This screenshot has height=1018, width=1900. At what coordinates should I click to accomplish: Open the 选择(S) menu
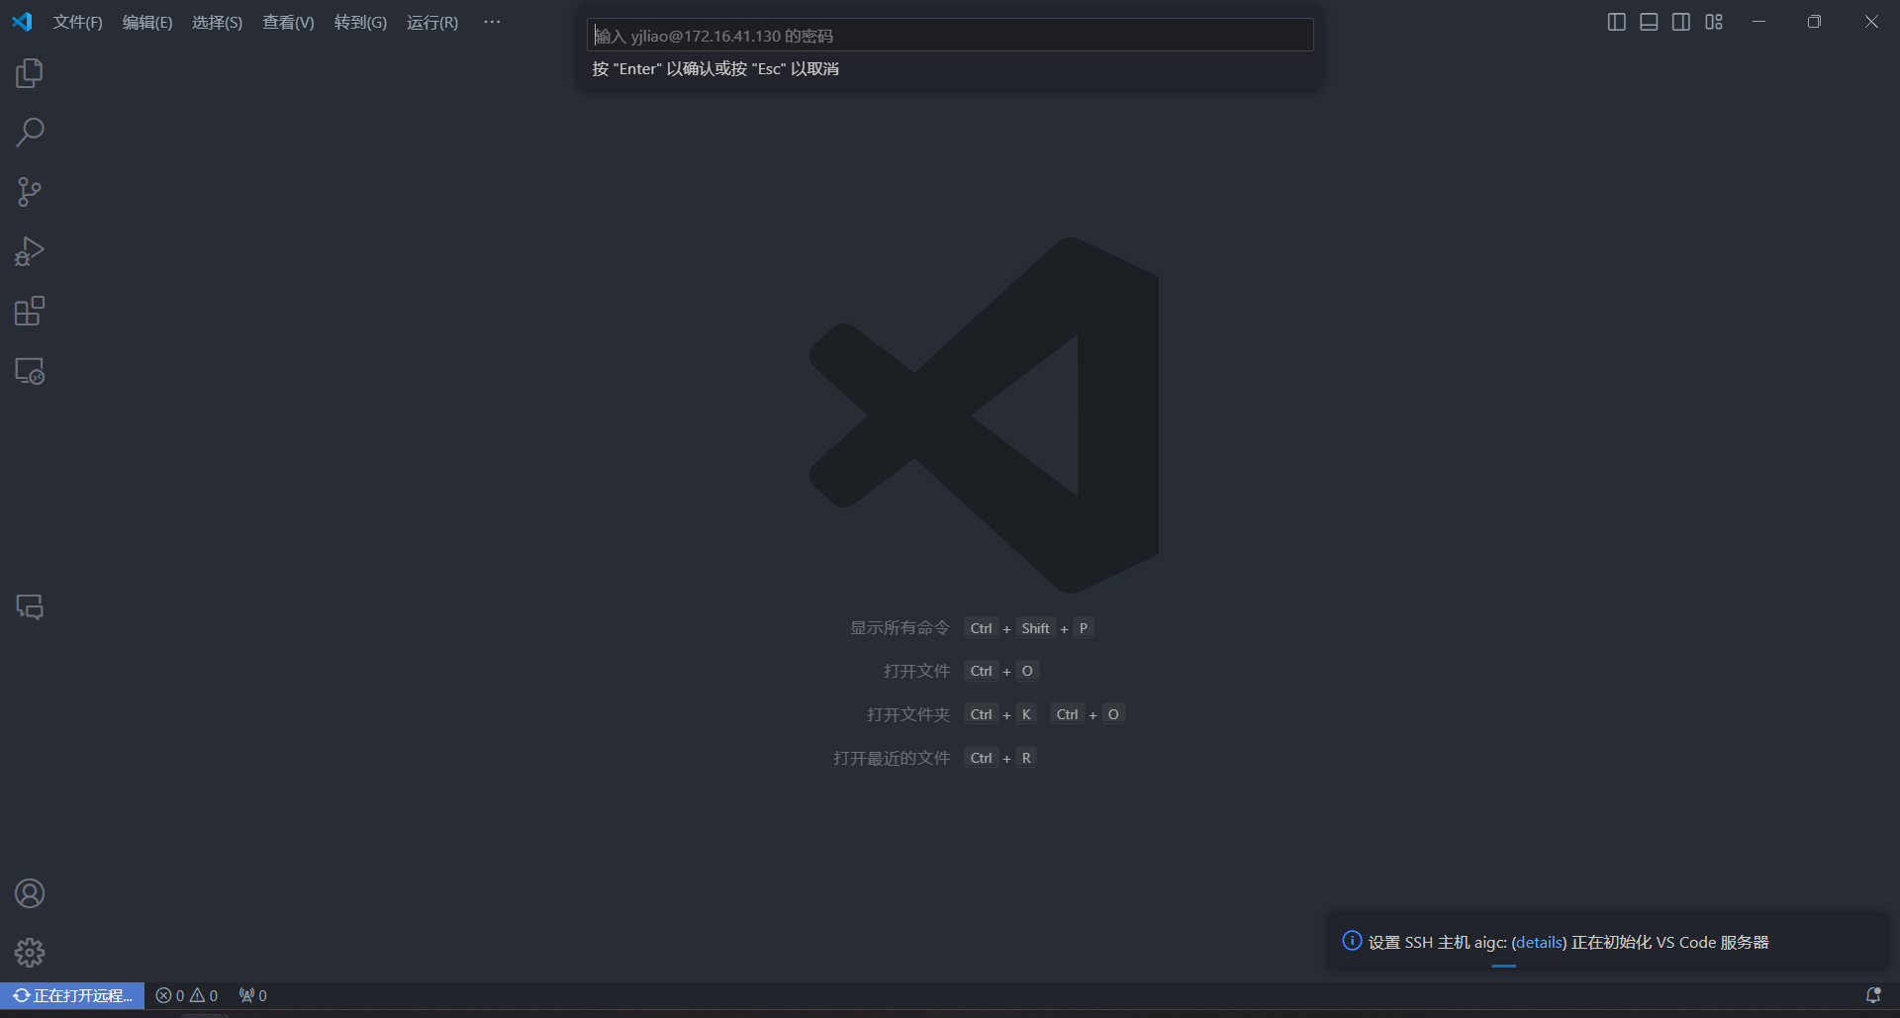217,22
